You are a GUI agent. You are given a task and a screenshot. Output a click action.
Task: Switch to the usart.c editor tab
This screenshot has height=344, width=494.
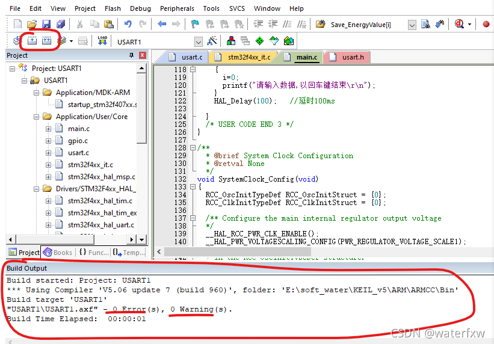click(x=186, y=57)
